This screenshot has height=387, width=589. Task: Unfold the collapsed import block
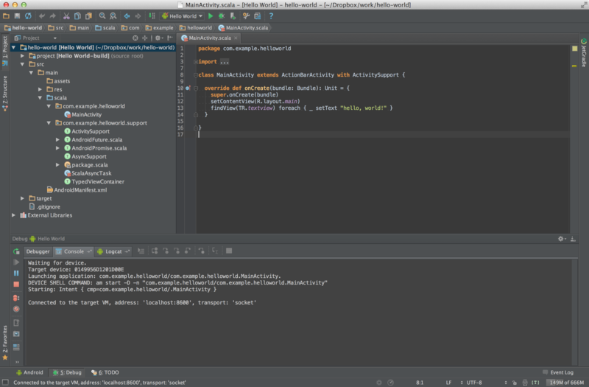point(196,62)
